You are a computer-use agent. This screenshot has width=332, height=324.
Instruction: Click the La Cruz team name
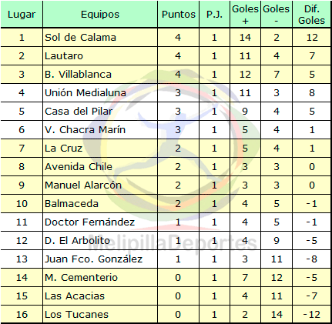click(x=63, y=149)
